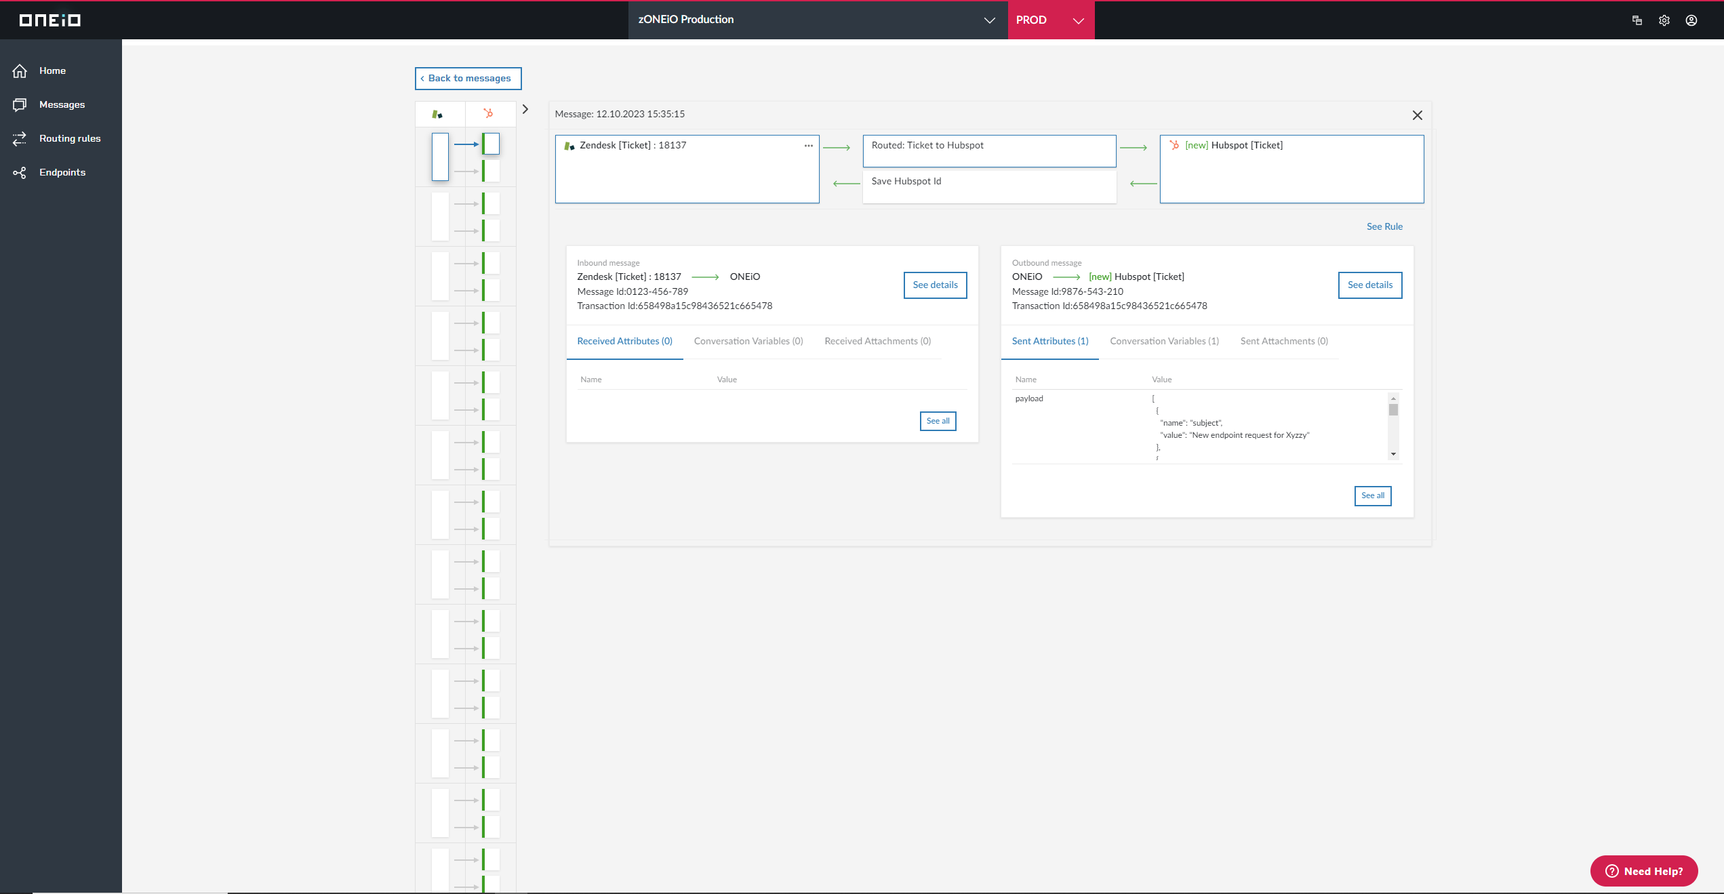Open outbound Conversation Variables (1) tab
Image resolution: width=1724 pixels, height=894 pixels.
pos(1164,342)
